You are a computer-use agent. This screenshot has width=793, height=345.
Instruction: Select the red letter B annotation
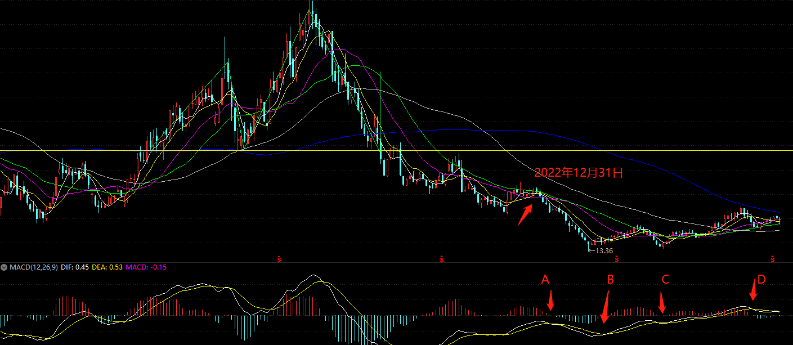(x=610, y=279)
